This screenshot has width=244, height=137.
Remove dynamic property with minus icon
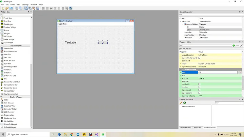pyautogui.click(x=238, y=45)
